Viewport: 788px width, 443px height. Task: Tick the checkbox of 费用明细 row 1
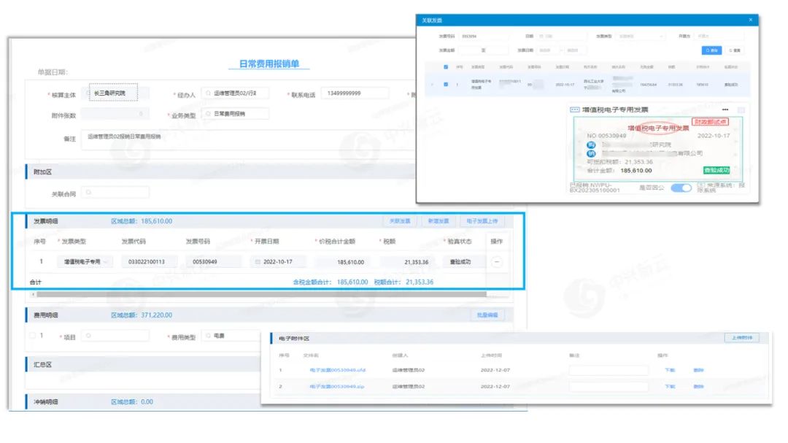tap(33, 336)
